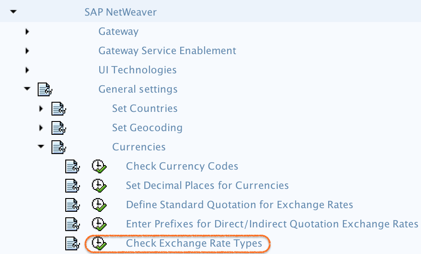Execute activity icon for Define Standard Quotation

[99, 205]
